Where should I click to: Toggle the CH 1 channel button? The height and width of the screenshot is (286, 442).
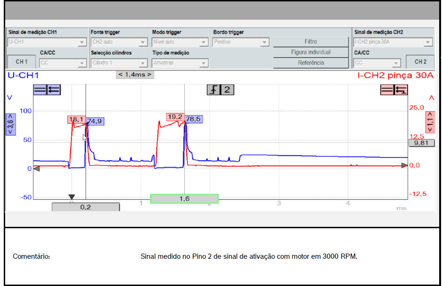coord(22,62)
